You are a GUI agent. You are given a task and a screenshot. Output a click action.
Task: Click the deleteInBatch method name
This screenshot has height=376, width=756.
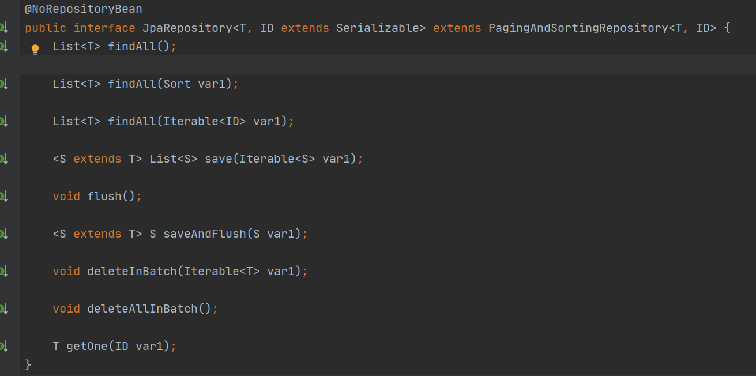tap(132, 271)
